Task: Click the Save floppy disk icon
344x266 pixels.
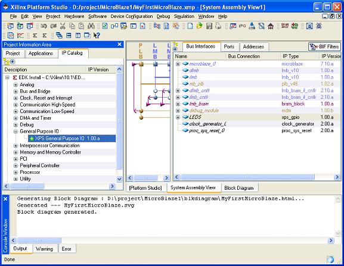Action: tap(209, 26)
